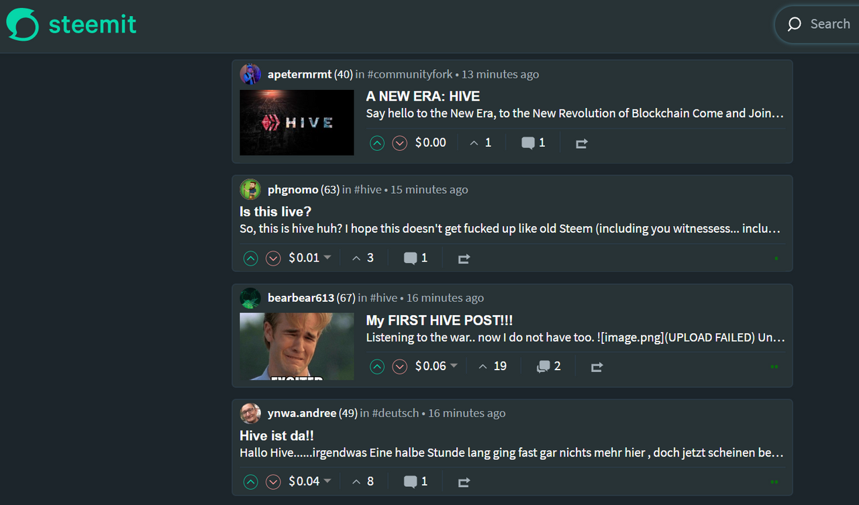Open the crying face post thumbnail
Viewport: 859px width, 505px height.
[x=297, y=347]
